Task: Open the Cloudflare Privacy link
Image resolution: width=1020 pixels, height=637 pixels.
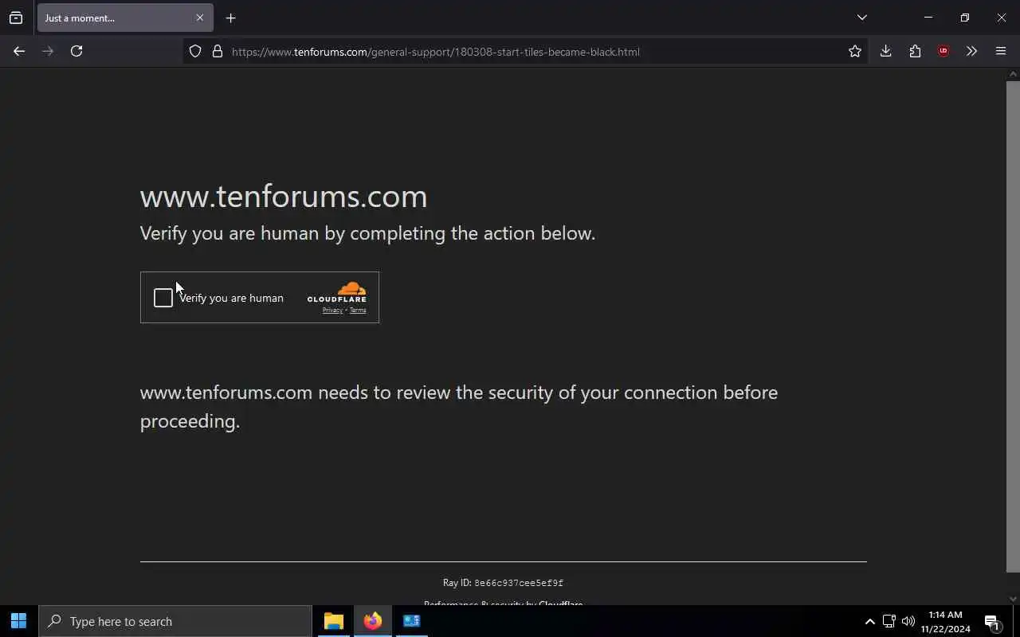Action: (332, 311)
